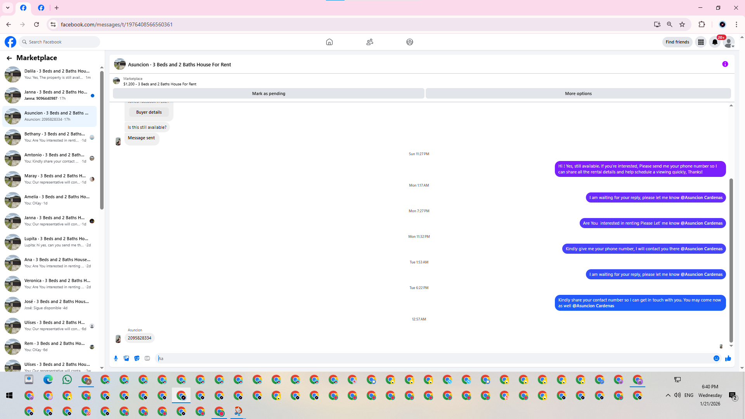Viewport: 745px width, 419px height.
Task: Open the Buyer details button
Action: coord(149,112)
